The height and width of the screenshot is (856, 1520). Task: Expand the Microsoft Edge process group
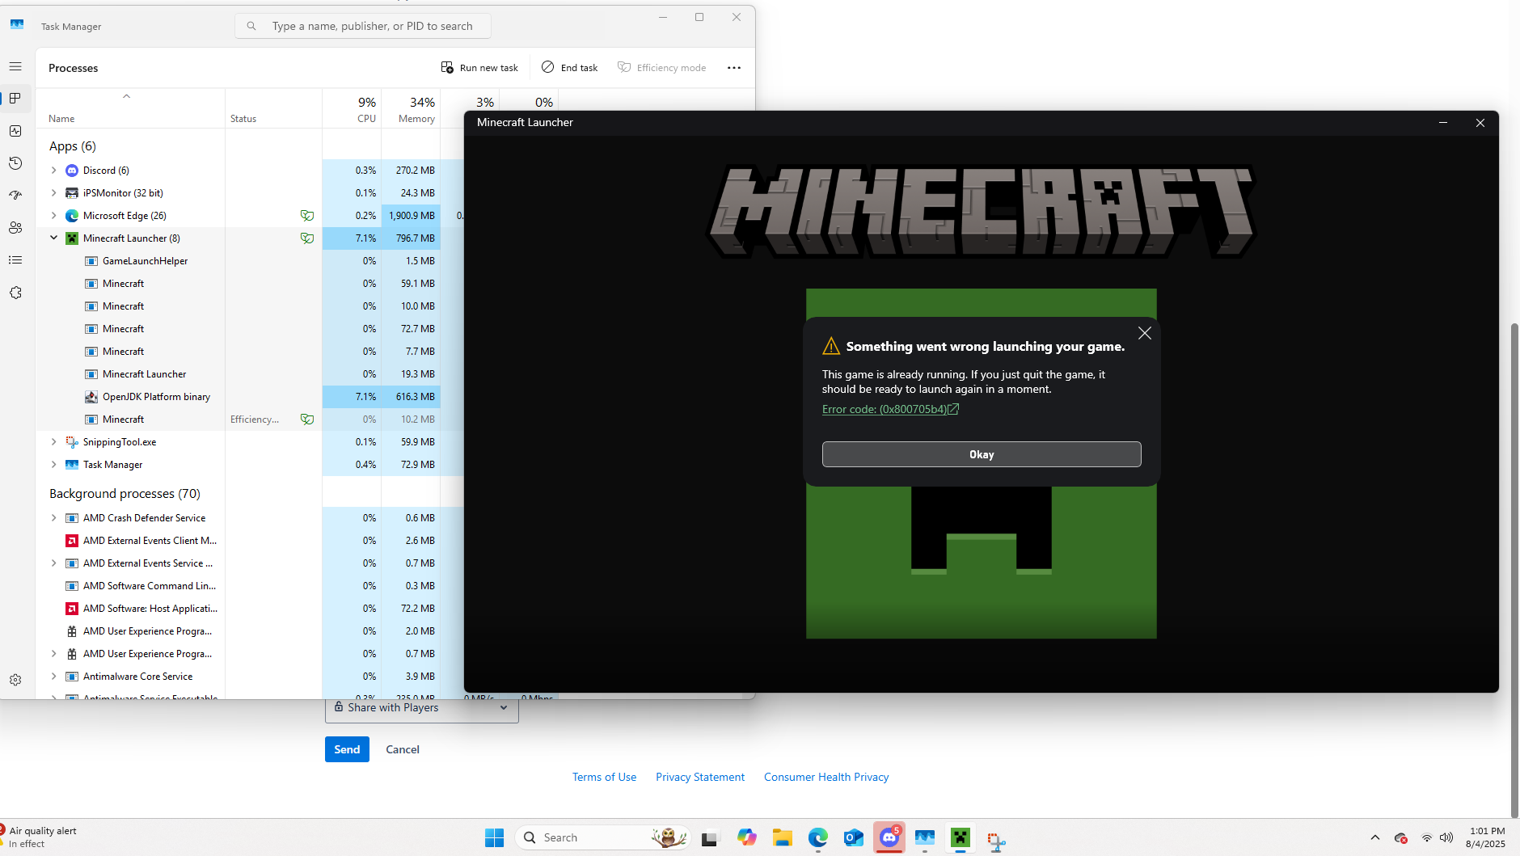54,216
